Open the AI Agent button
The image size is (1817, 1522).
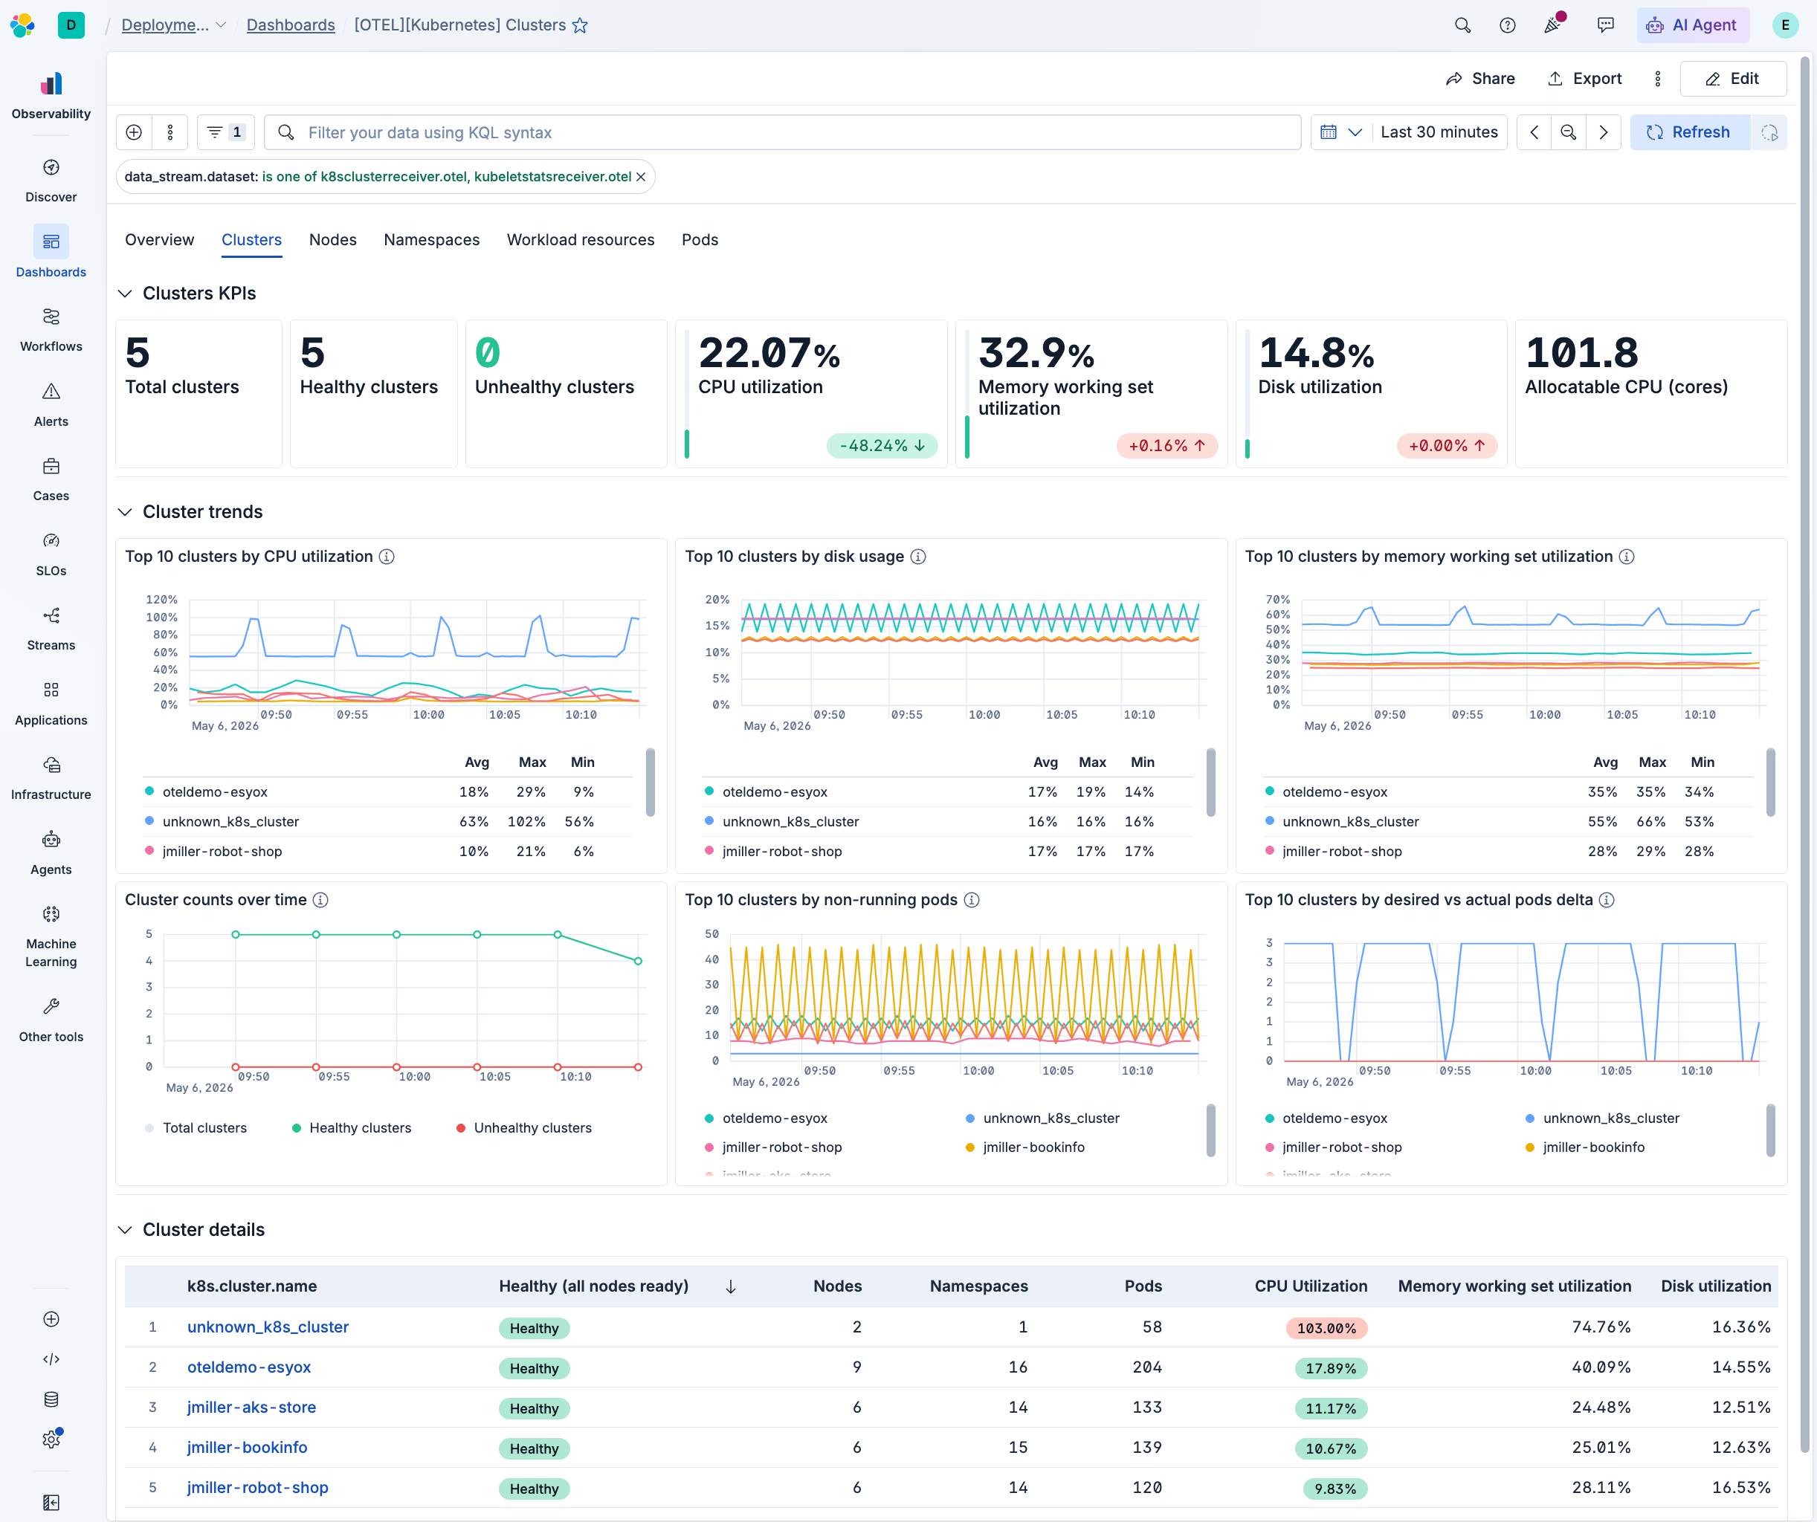(x=1692, y=25)
